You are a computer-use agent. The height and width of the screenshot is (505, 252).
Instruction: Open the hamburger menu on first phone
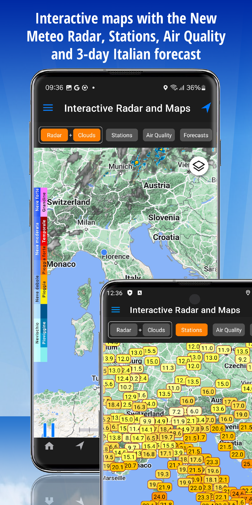48,108
